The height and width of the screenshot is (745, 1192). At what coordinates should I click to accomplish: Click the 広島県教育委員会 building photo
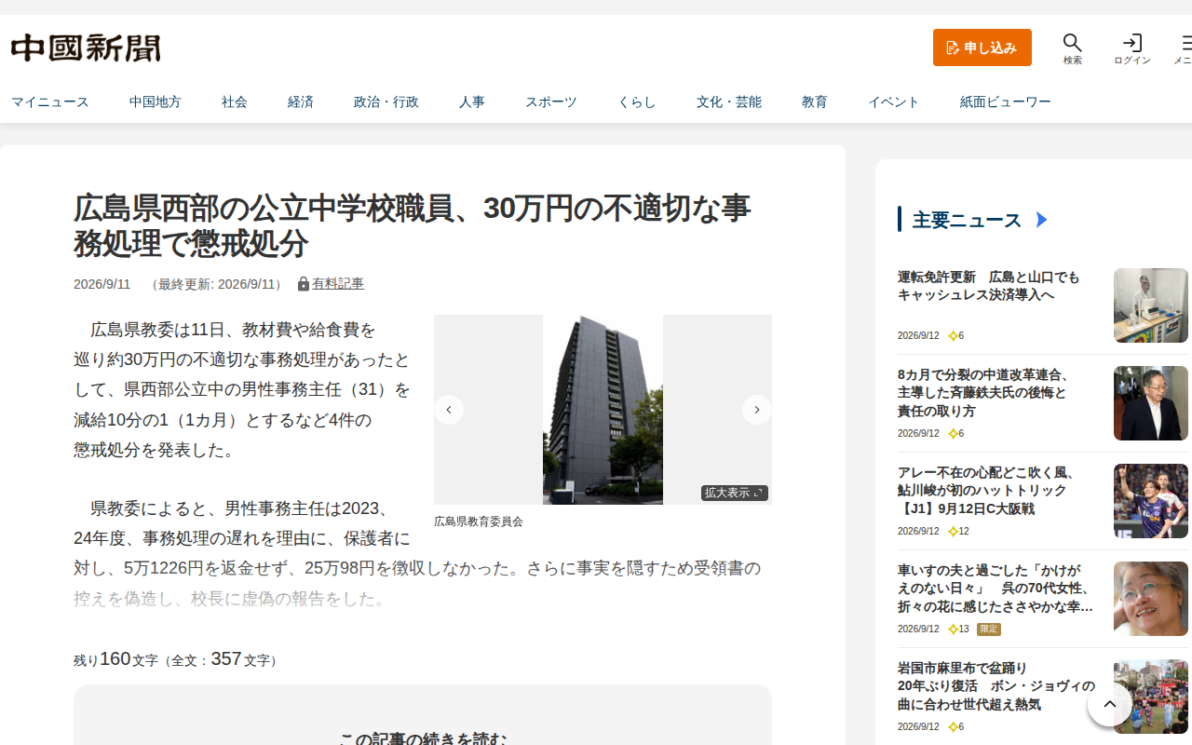click(603, 410)
